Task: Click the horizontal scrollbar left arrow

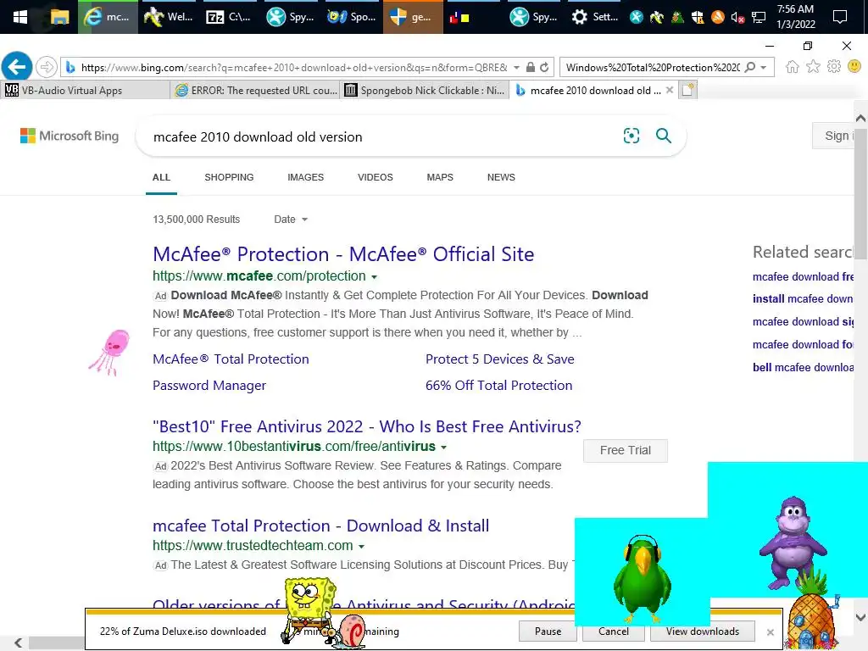Action: coord(19,643)
